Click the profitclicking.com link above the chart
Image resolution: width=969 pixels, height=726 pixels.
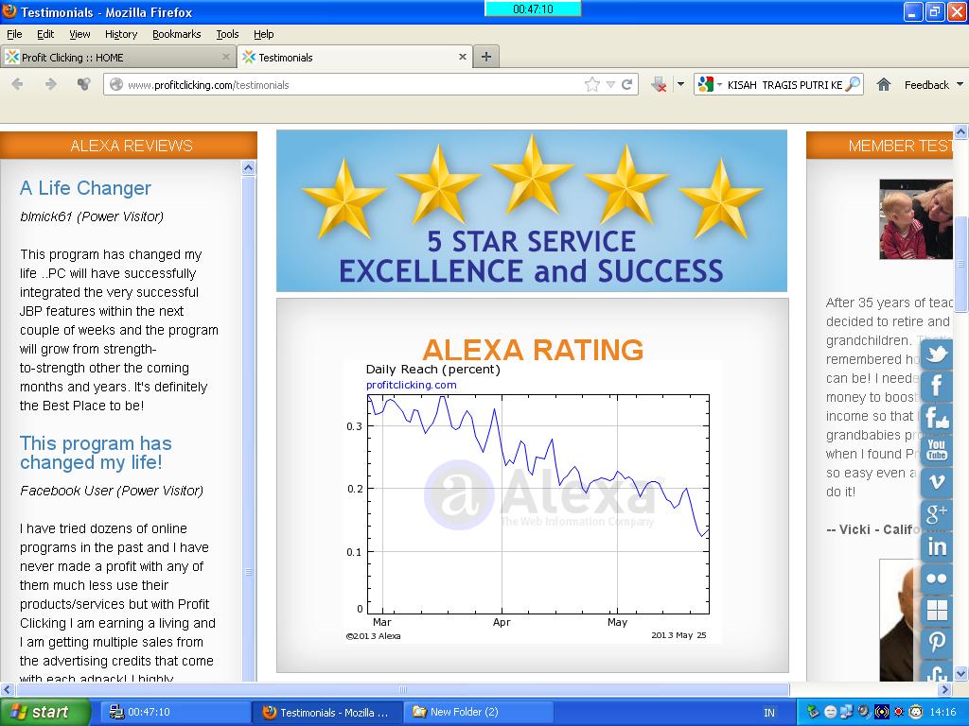tap(411, 385)
